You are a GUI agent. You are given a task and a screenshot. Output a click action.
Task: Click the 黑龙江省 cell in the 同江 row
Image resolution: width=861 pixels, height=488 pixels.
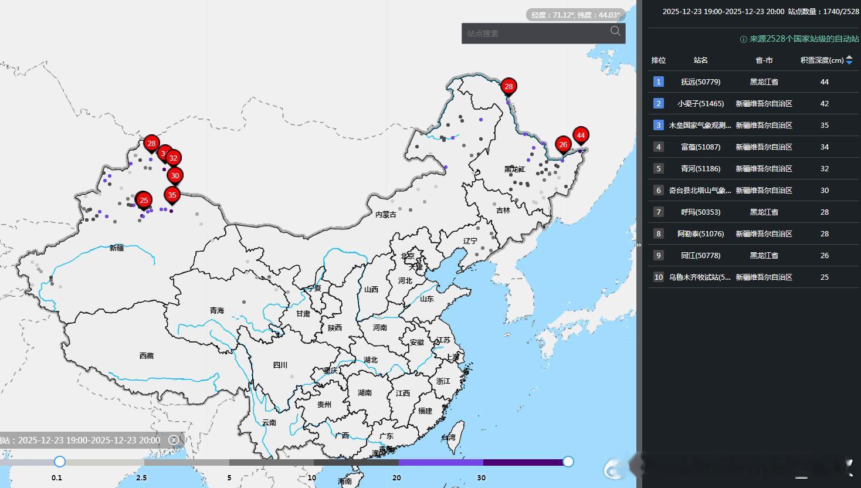point(764,256)
